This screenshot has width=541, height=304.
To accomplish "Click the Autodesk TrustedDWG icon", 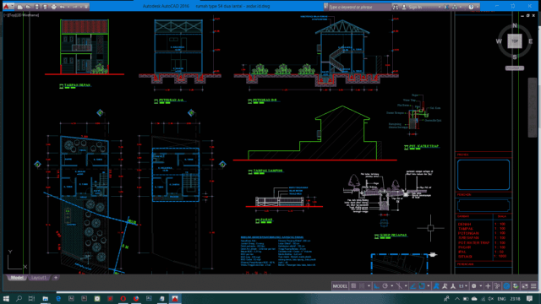I will [516, 286].
